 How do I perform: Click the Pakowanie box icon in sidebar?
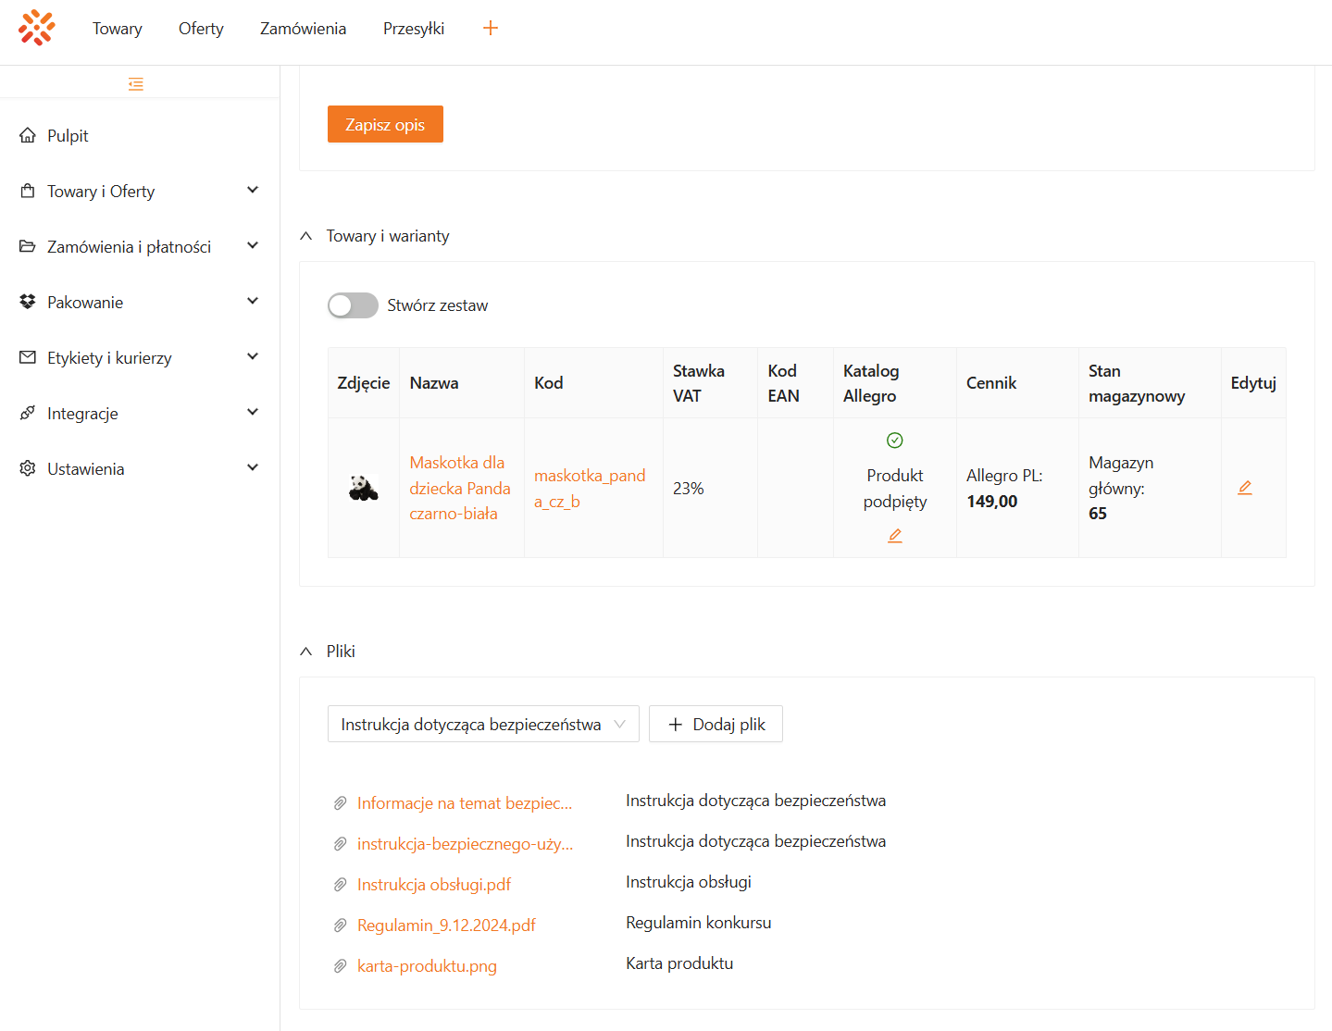click(x=28, y=303)
